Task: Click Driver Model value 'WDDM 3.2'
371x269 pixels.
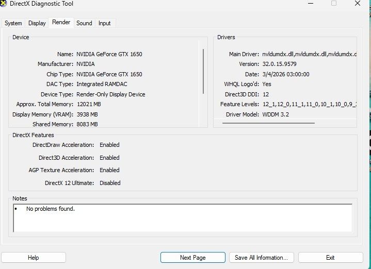Action: coord(276,114)
